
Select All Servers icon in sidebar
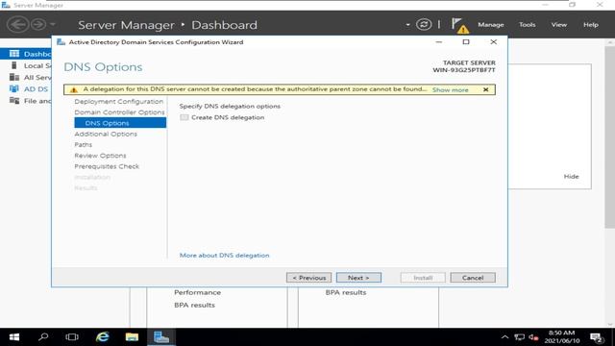coord(14,77)
